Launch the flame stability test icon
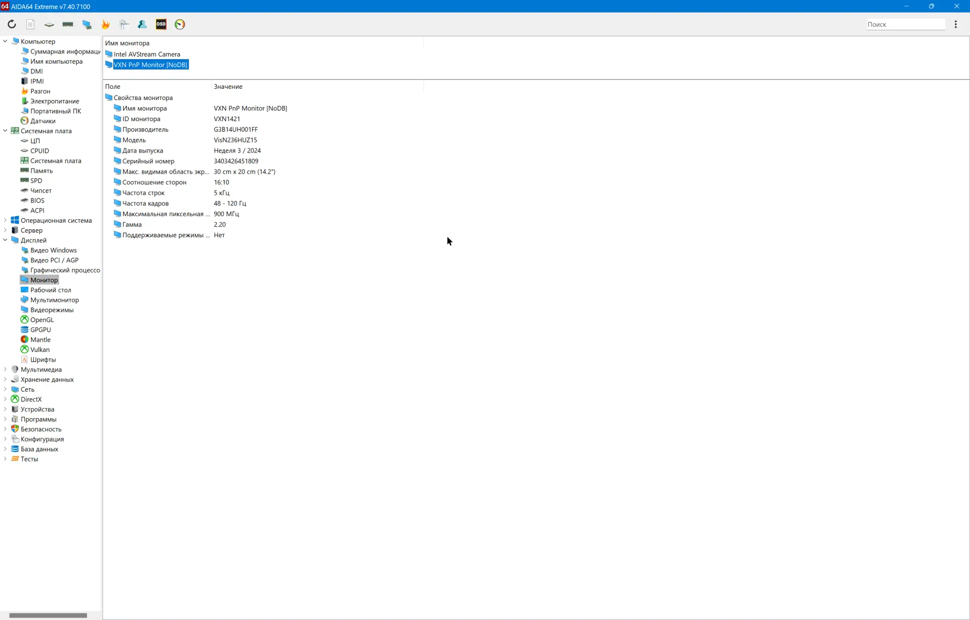This screenshot has width=970, height=620. (106, 24)
